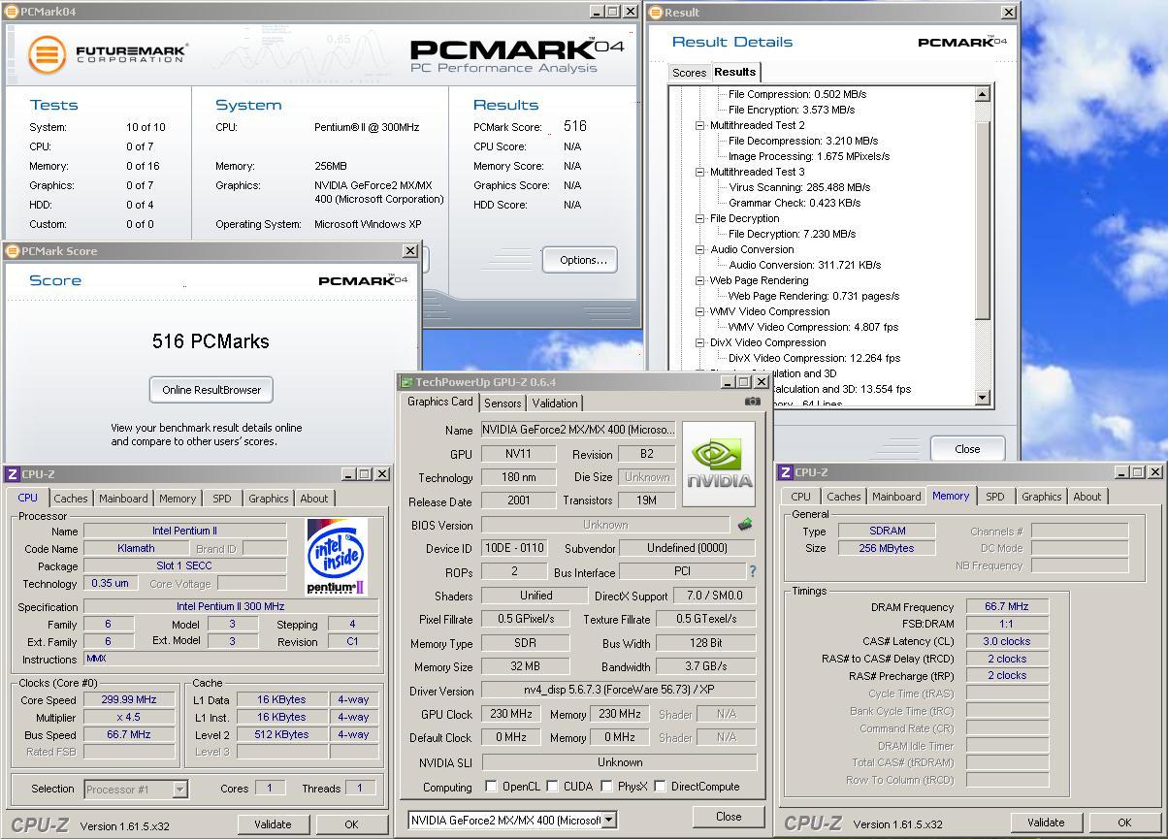Open Sensors tab in GPU-Z
Image resolution: width=1168 pixels, height=839 pixels.
point(503,403)
